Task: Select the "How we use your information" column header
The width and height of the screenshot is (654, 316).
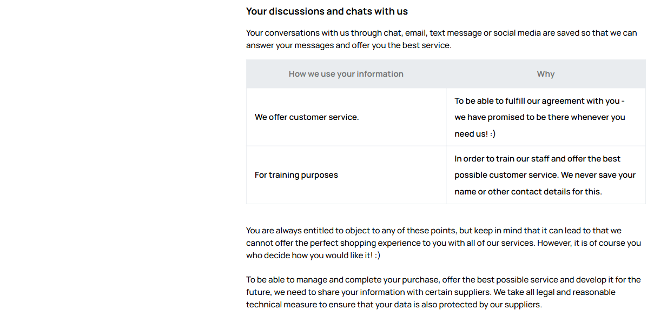Action: (x=346, y=74)
